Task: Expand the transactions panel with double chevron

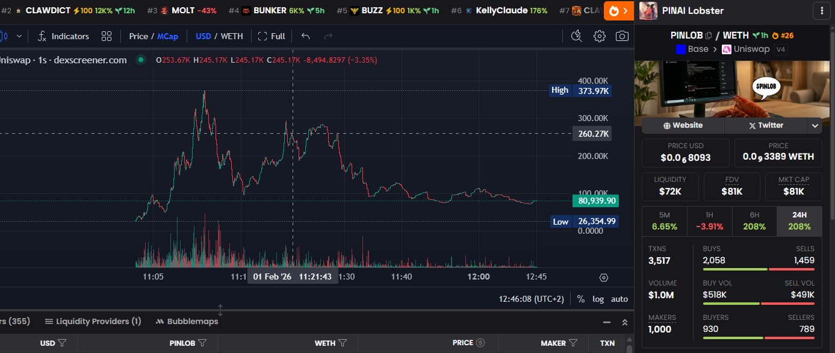Action: [x=624, y=322]
